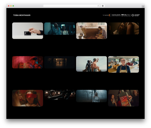Open the sauce bottle party thumbnail
This screenshot has height=128, width=151.
coord(124,98)
